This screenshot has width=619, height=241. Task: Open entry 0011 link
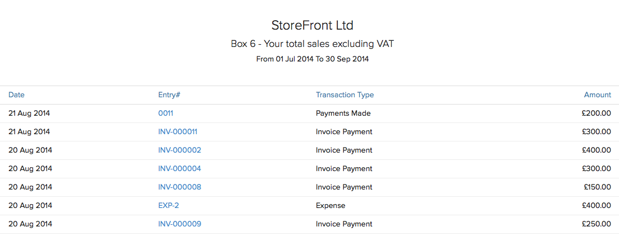pyautogui.click(x=166, y=114)
